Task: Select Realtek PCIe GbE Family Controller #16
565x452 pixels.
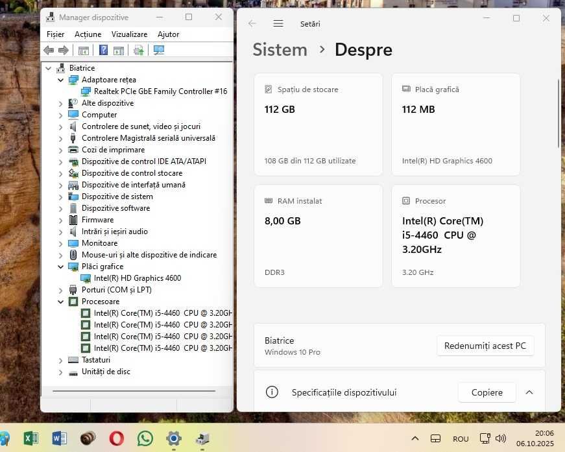Action: coord(160,91)
